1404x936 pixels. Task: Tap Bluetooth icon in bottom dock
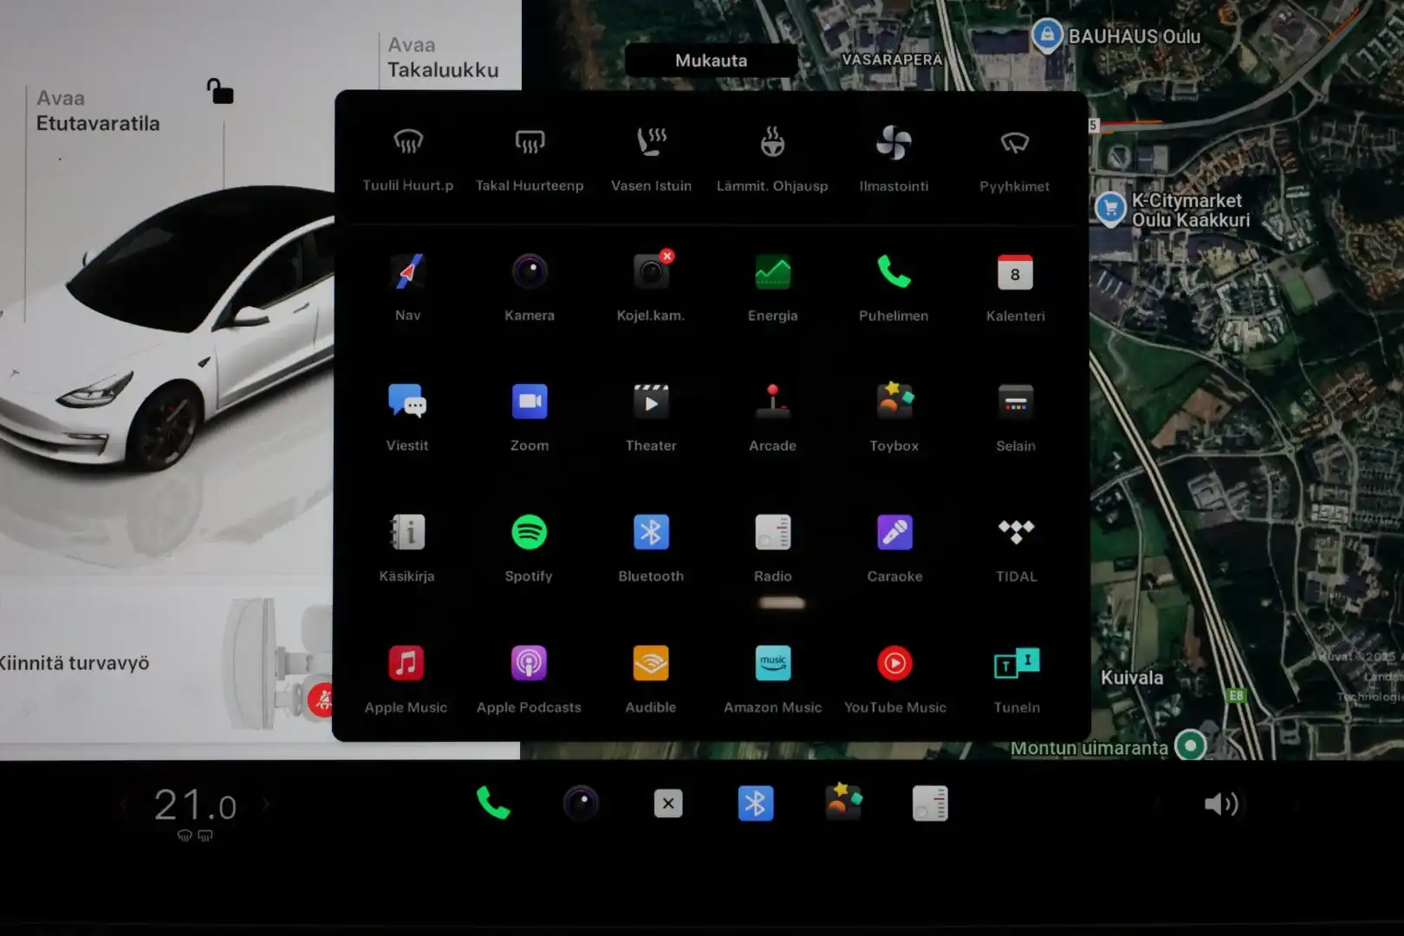(756, 803)
